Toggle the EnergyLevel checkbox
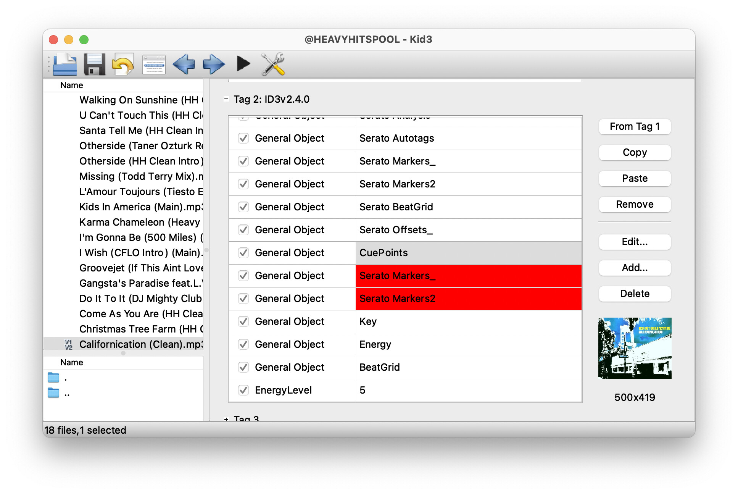The image size is (738, 494). point(243,390)
